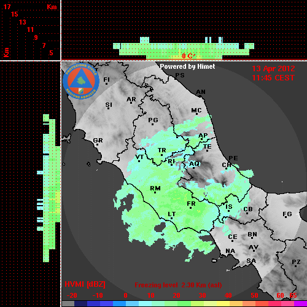Click the 10 value on the dBZ scale

(x=151, y=295)
